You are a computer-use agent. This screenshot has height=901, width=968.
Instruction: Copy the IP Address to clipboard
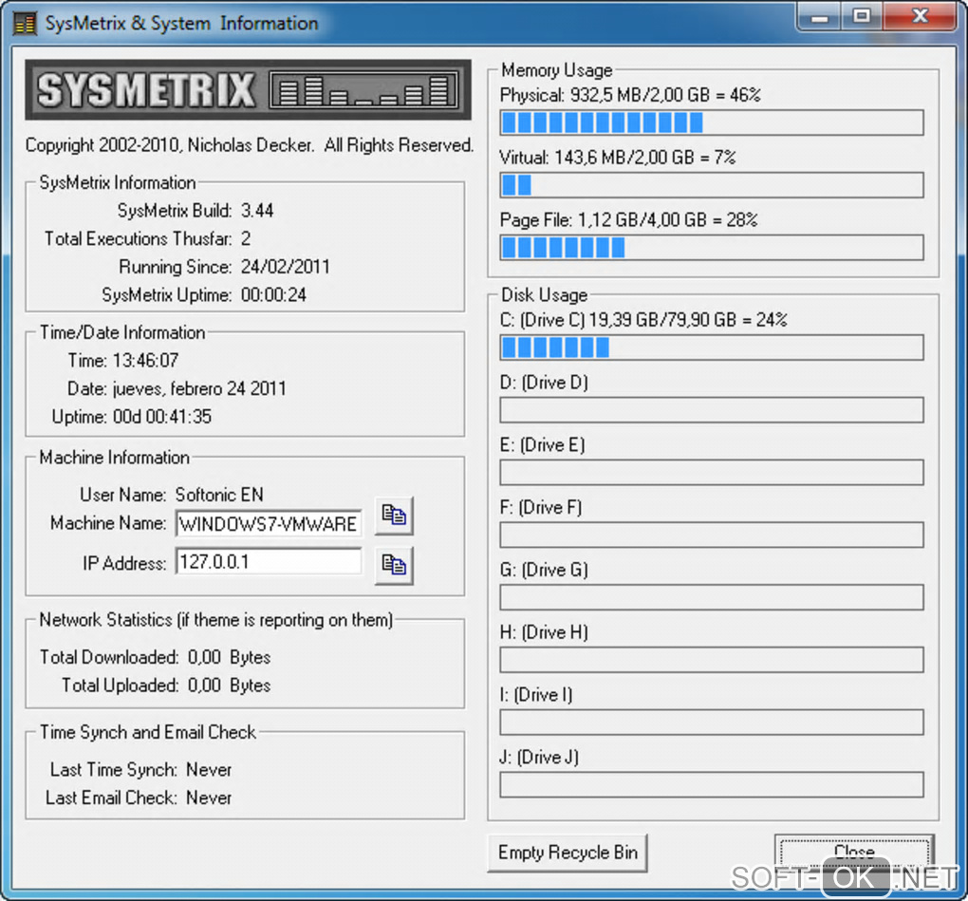pos(394,565)
